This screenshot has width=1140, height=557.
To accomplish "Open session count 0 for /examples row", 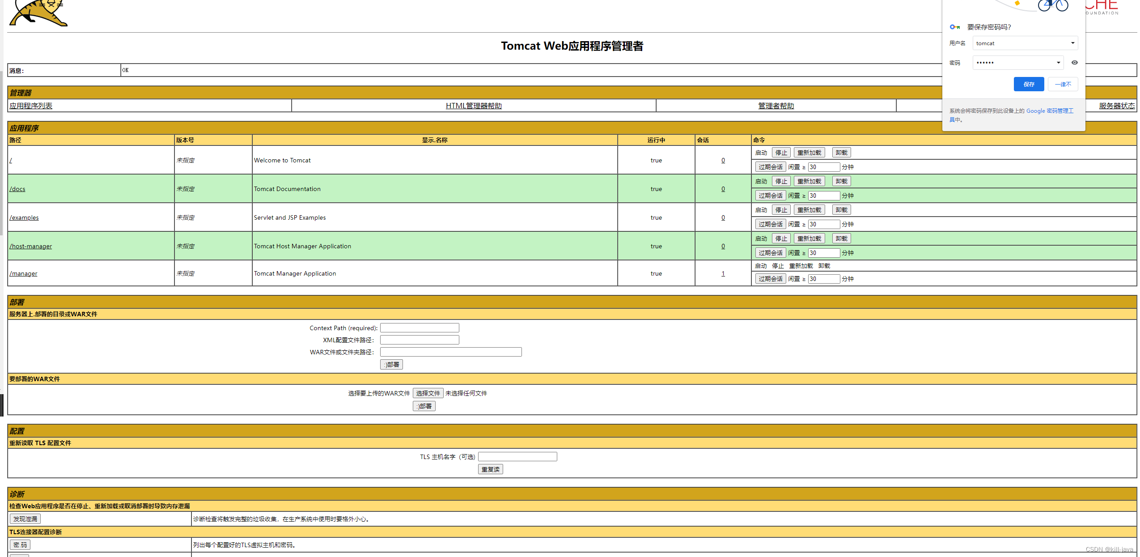I will 723,217.
